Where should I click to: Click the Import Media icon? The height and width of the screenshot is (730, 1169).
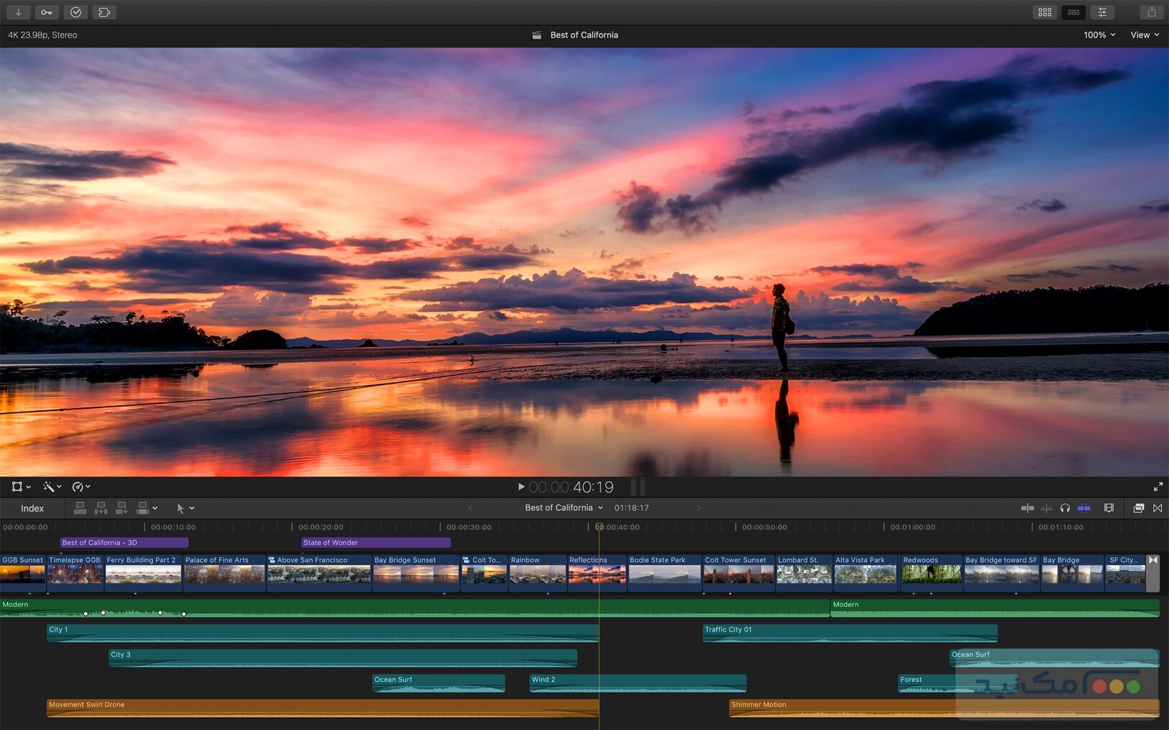tap(18, 12)
